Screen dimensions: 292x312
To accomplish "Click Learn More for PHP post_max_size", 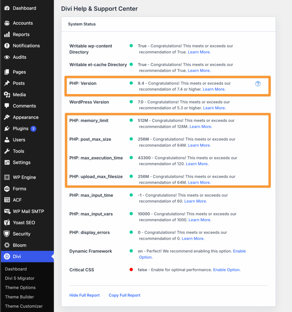I will [199, 145].
